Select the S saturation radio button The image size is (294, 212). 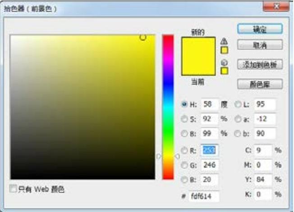pyautogui.click(x=184, y=119)
